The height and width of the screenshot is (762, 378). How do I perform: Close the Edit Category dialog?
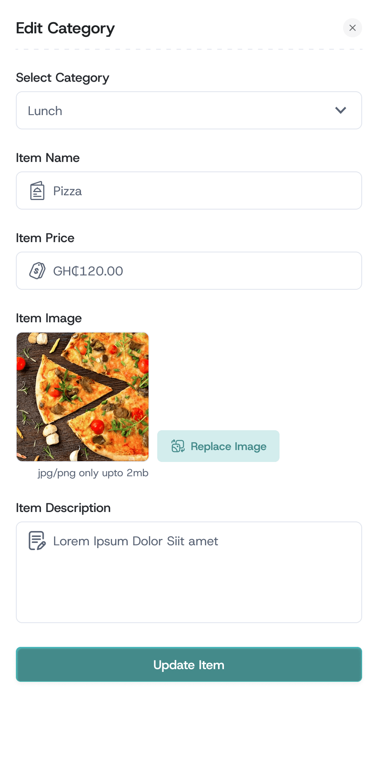coord(352,28)
